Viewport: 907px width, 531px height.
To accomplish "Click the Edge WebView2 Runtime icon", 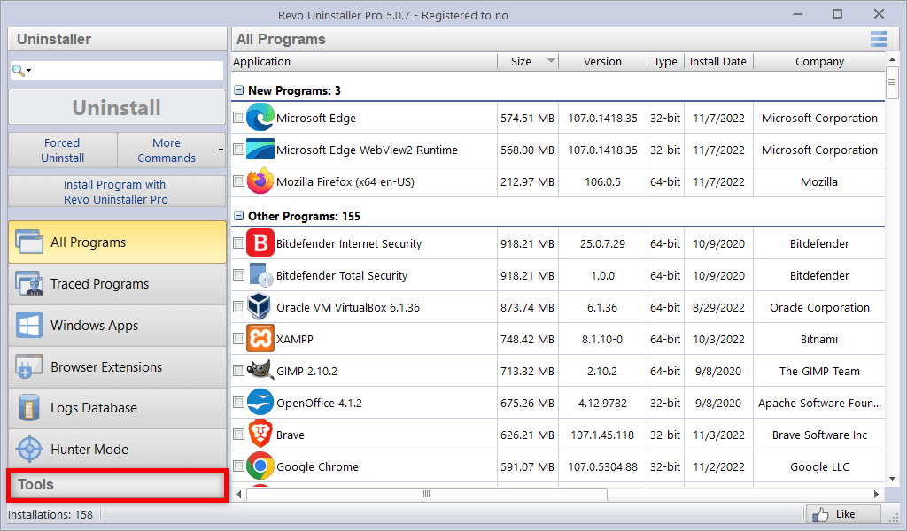I will click(x=260, y=150).
